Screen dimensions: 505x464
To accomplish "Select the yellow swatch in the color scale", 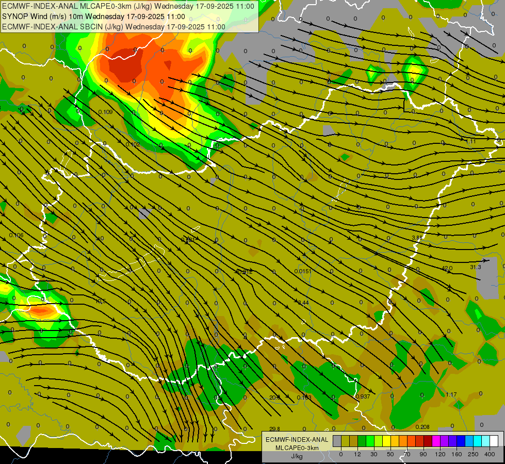I will [386, 441].
